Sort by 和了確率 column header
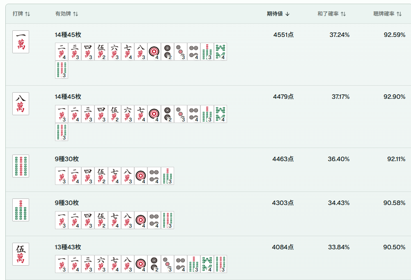 coord(332,14)
